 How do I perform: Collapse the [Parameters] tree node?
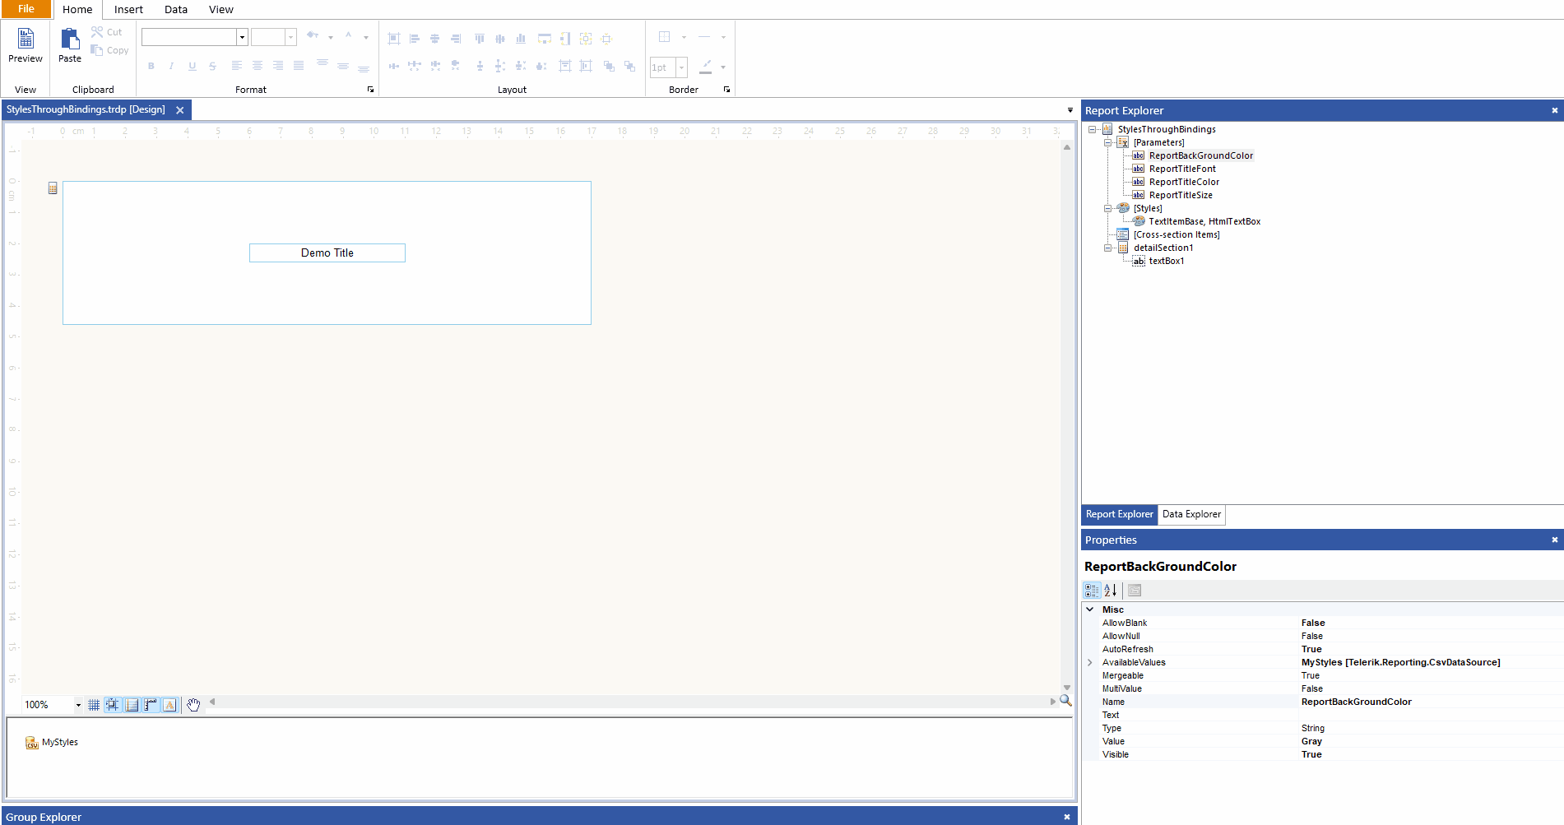pos(1107,142)
